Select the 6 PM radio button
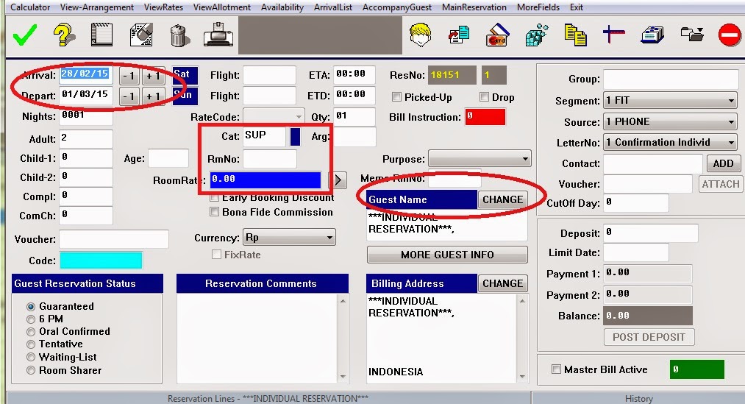The height and width of the screenshot is (404, 745). pyautogui.click(x=31, y=319)
